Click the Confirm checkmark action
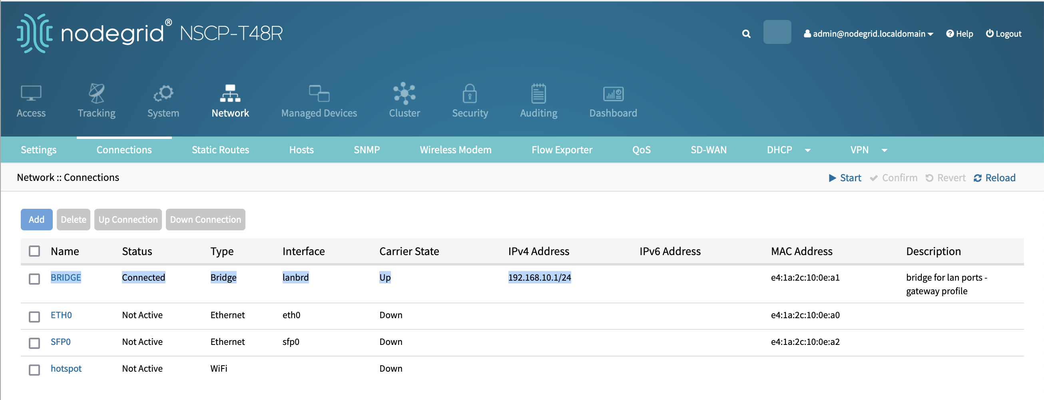The width and height of the screenshot is (1044, 400). click(894, 178)
